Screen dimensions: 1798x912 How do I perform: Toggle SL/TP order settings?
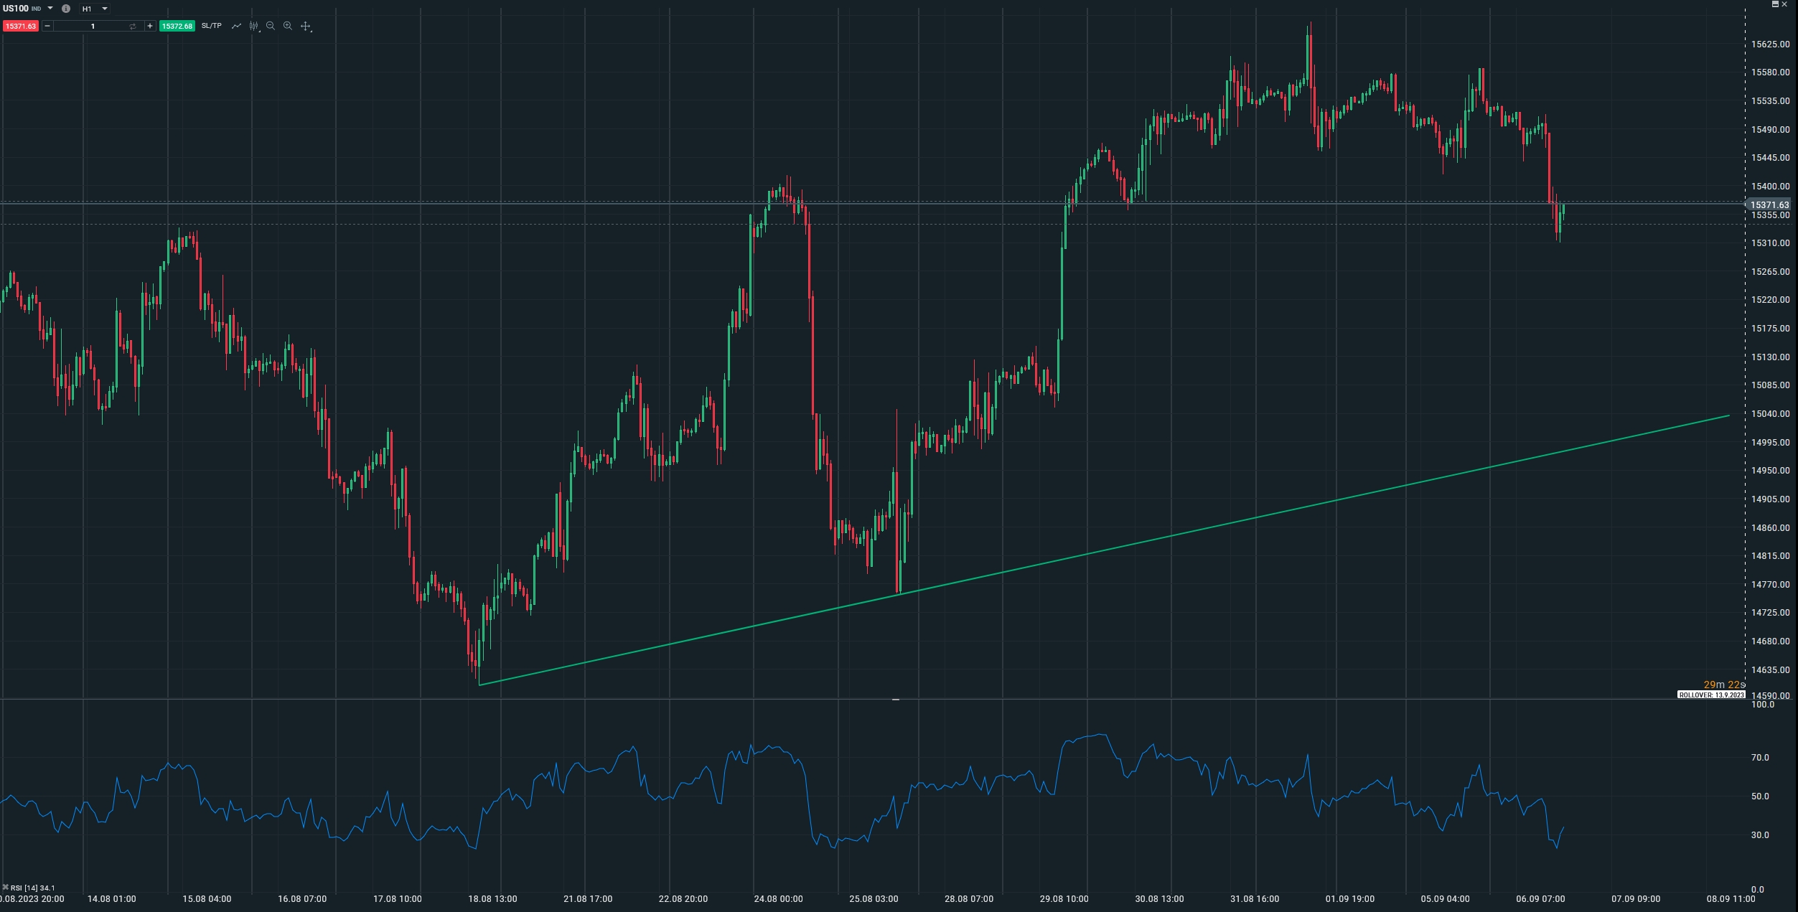coord(211,26)
